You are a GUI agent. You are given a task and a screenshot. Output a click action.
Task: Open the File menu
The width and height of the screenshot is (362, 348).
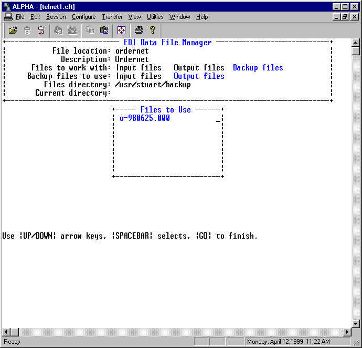(20, 17)
